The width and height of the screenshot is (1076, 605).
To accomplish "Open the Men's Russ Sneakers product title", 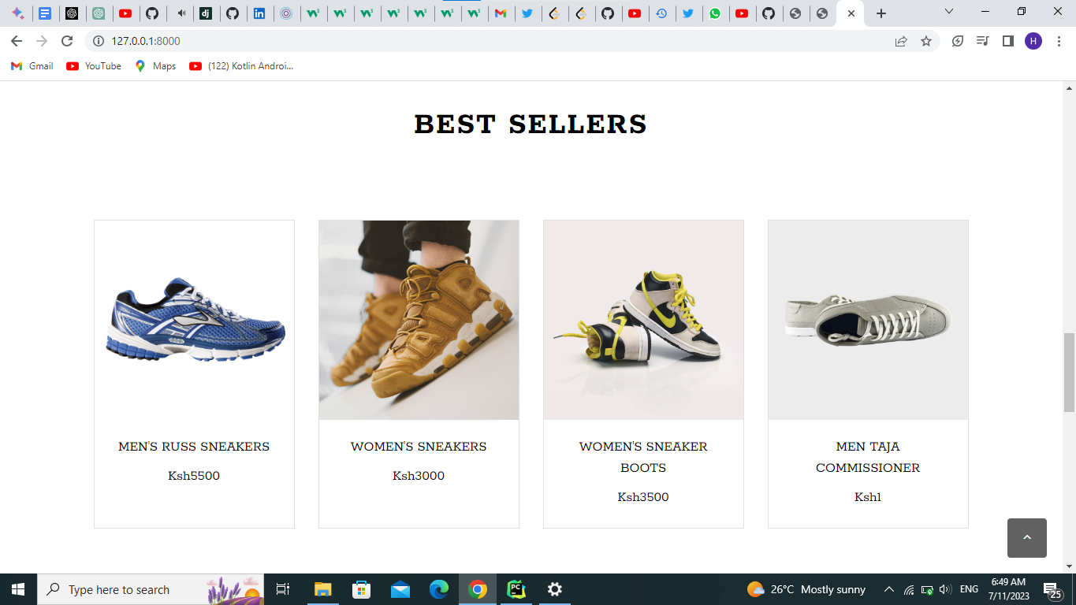I will [194, 447].
